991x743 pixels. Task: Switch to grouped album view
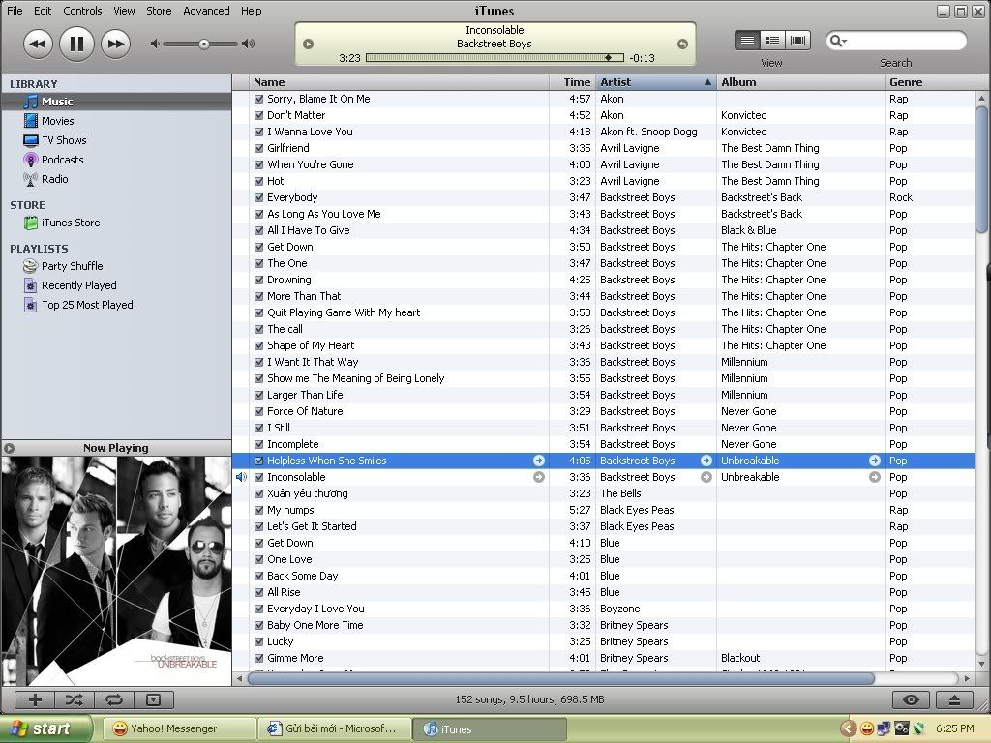(772, 41)
